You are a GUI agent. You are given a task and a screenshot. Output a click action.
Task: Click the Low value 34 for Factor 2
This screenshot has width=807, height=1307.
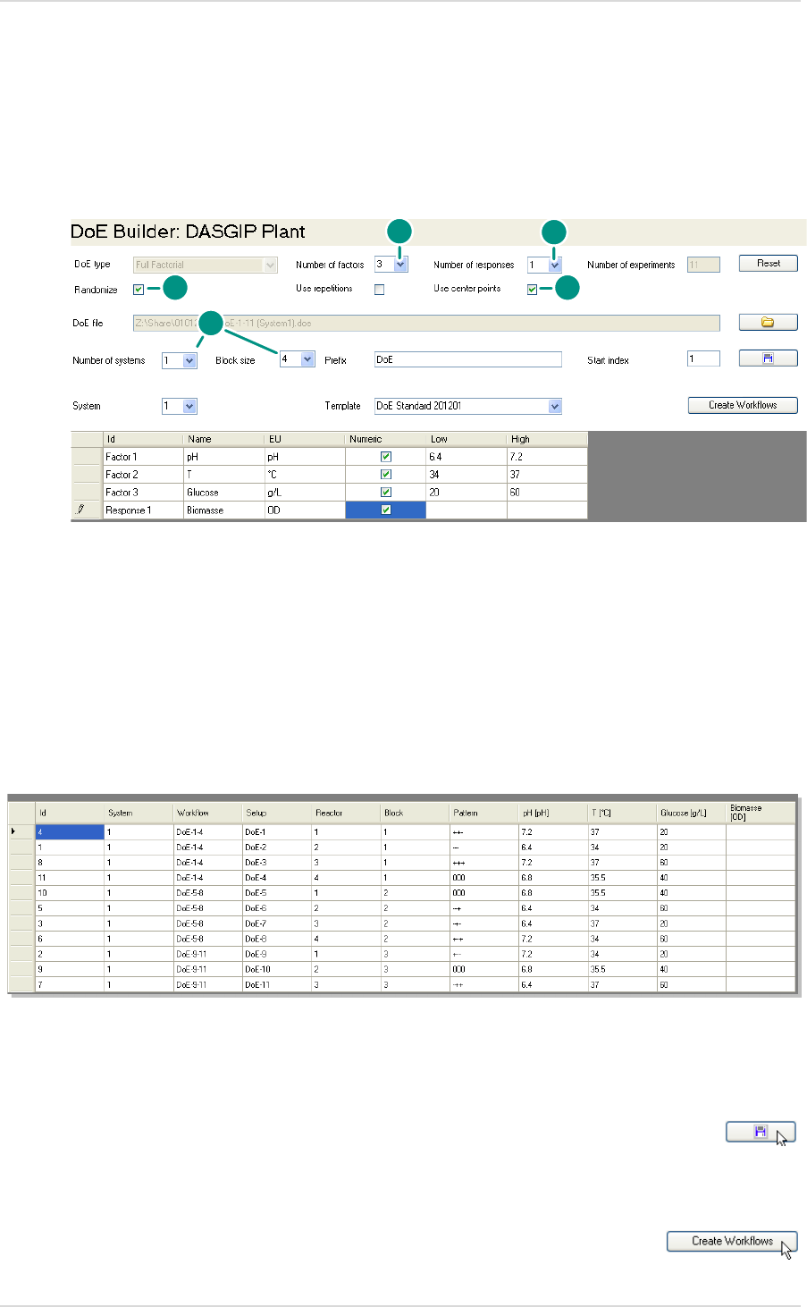[467, 475]
